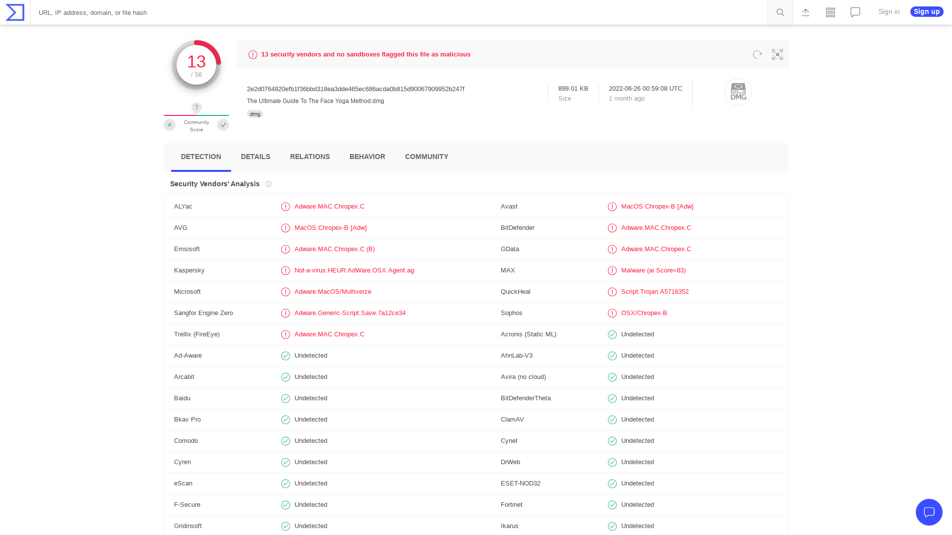Image resolution: width=952 pixels, height=535 pixels.
Task: Open the BEHAVIOR tab
Action: click(367, 157)
